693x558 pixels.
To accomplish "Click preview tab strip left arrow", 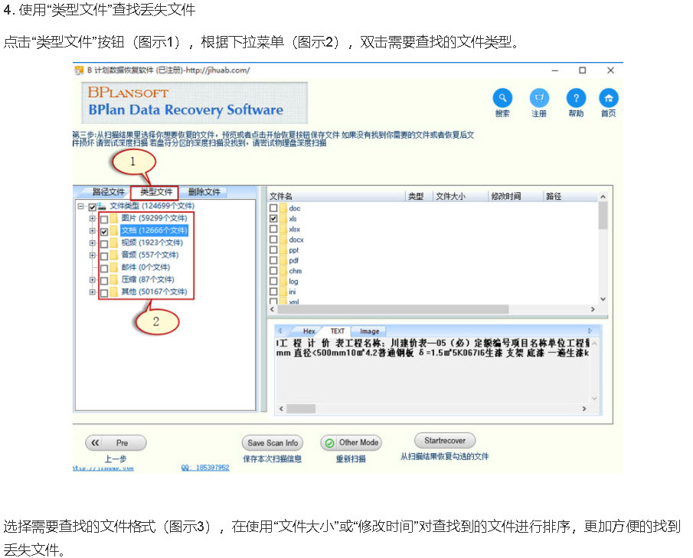I will coord(279,331).
